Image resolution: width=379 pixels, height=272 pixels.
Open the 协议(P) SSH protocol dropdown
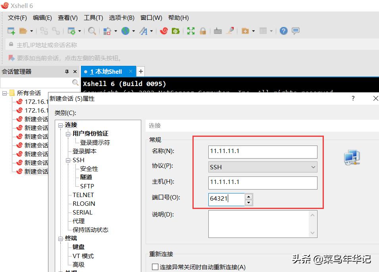point(263,167)
